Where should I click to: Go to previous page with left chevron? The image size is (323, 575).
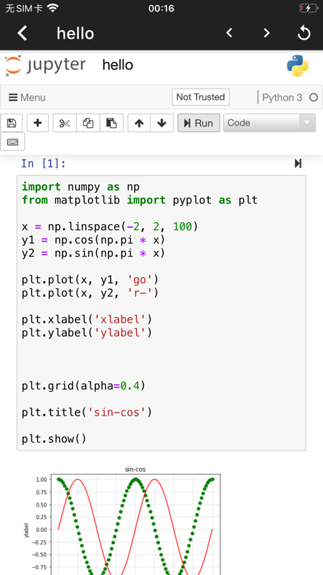point(229,33)
